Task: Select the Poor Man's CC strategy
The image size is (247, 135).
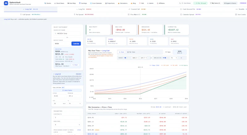Action: 137,14
